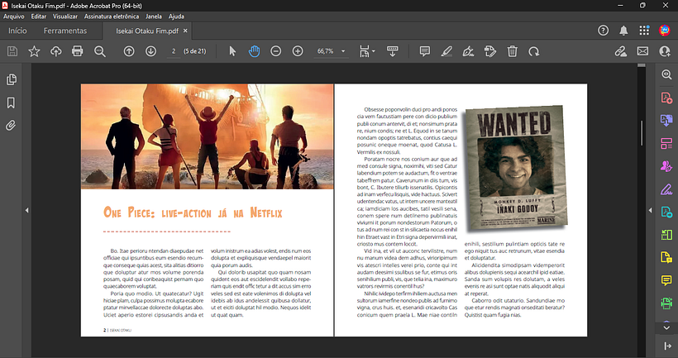This screenshot has height=358, width=678.
Task: Show more tools with the down chevron
Action: coord(666,327)
